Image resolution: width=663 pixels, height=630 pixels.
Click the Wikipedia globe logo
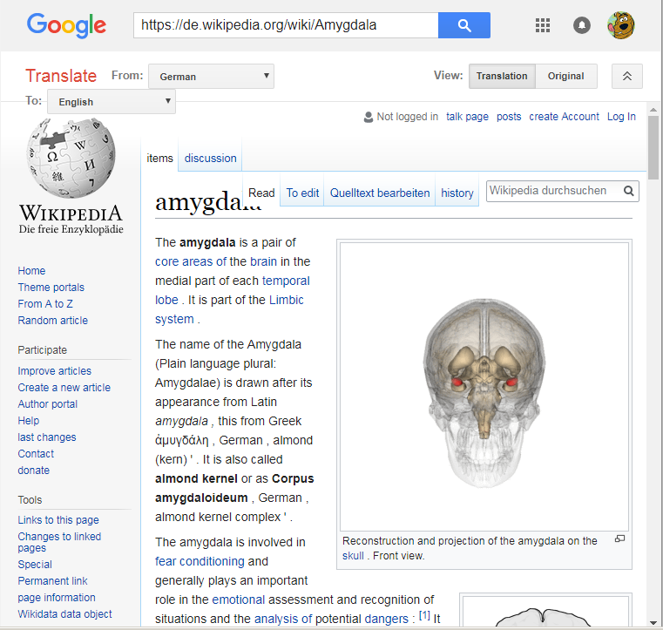[71, 158]
